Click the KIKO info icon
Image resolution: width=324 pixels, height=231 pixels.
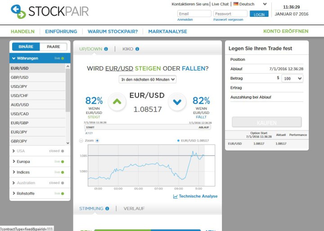pyautogui.click(x=137, y=49)
